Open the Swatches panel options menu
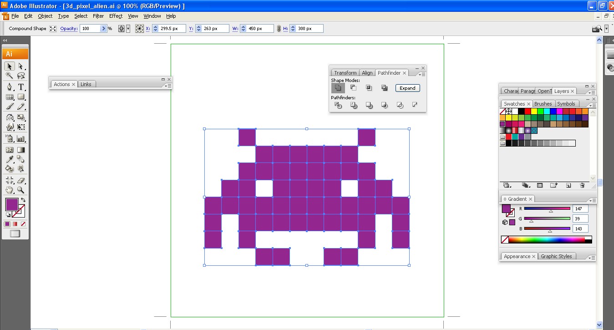Screen dimensions: 614x330 pyautogui.click(x=592, y=105)
